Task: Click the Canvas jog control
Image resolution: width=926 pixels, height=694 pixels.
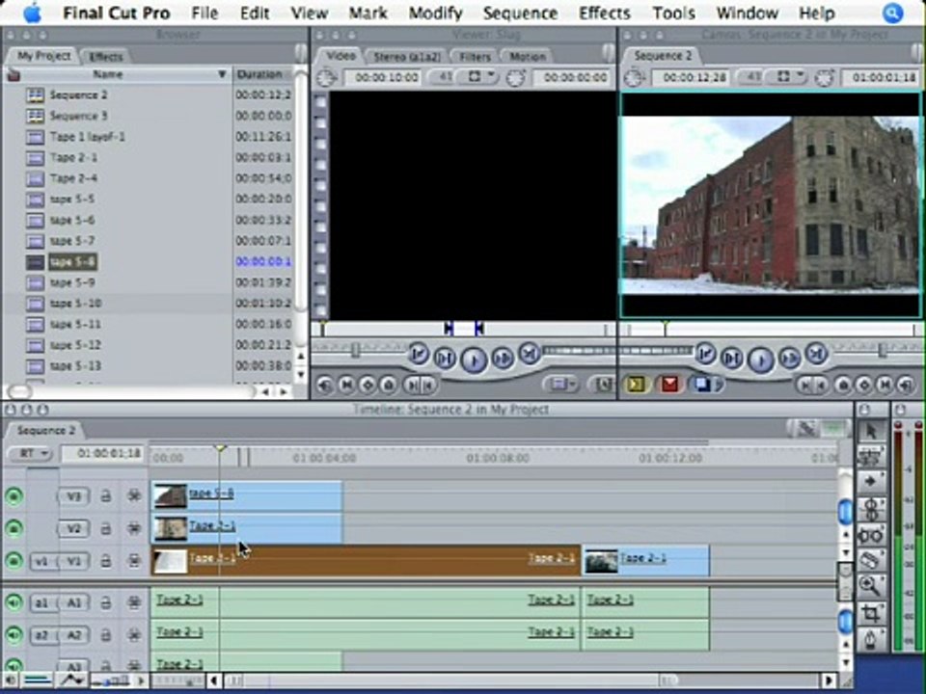Action: tap(656, 350)
